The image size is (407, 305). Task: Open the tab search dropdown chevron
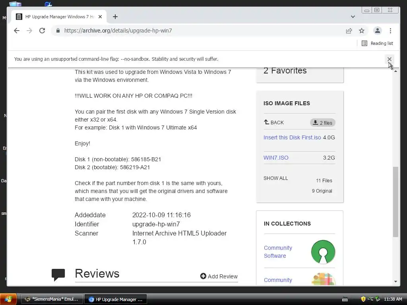353,17
